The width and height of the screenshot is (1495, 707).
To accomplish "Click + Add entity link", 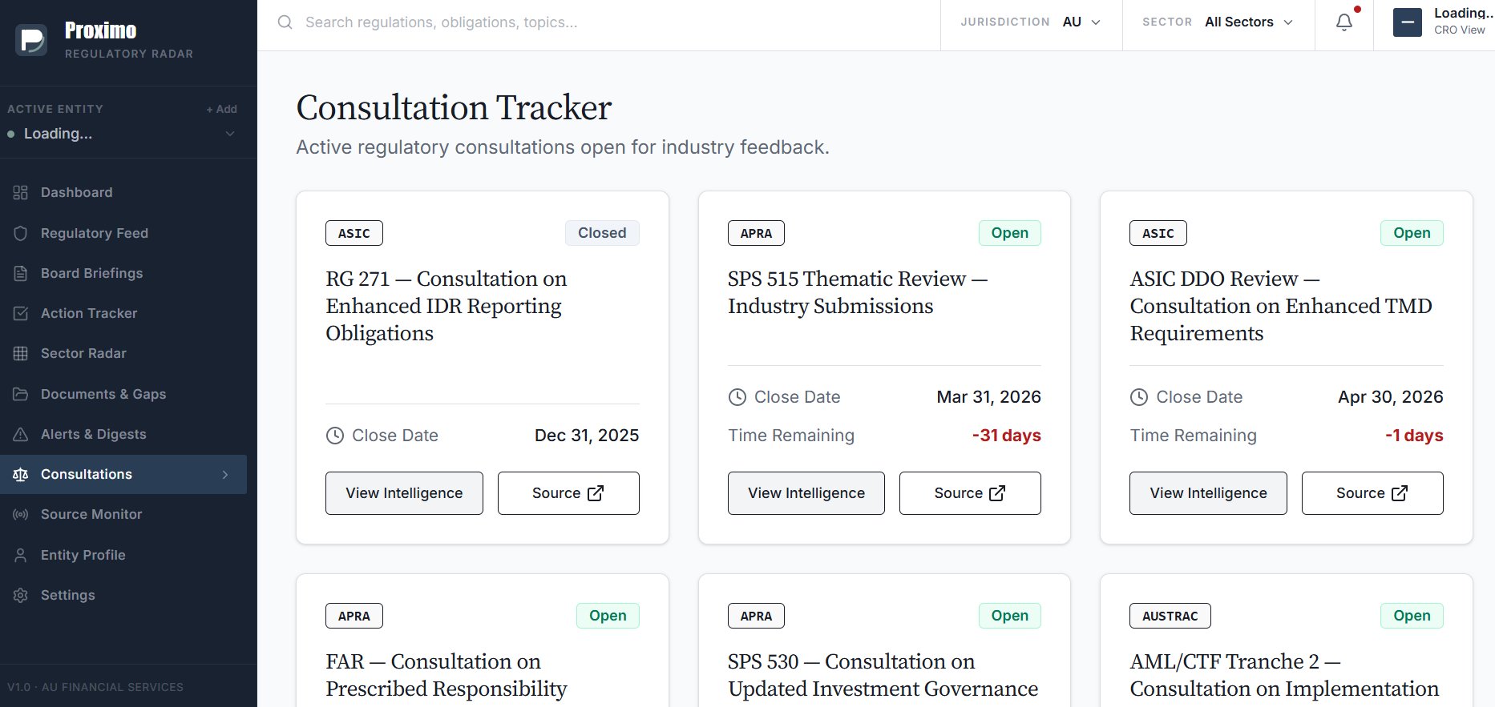I will [x=222, y=109].
